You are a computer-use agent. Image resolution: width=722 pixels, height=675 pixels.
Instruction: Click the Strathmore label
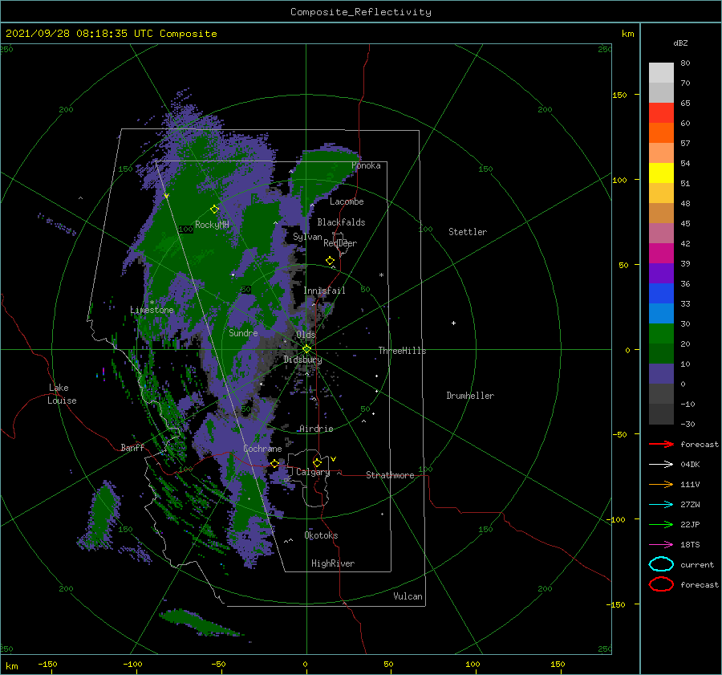pyautogui.click(x=390, y=475)
